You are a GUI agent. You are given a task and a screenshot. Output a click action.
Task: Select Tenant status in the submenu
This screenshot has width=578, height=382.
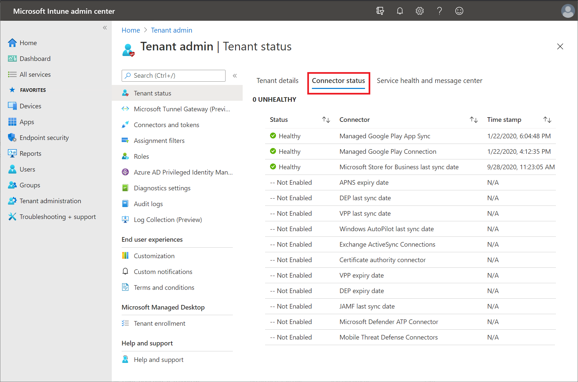click(x=177, y=93)
